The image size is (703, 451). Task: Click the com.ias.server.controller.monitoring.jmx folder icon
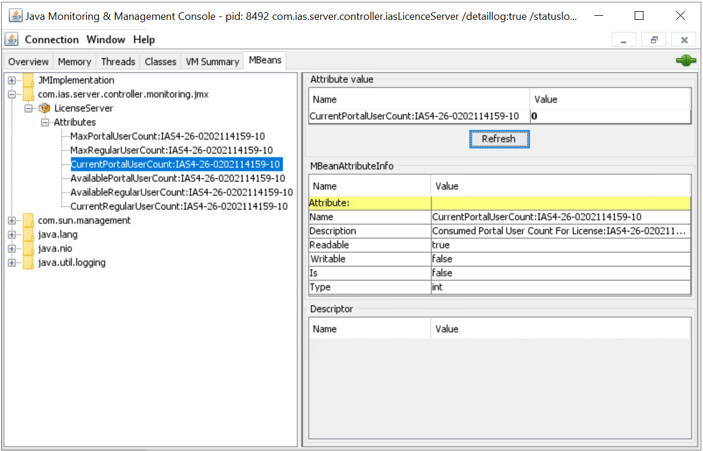click(28, 94)
